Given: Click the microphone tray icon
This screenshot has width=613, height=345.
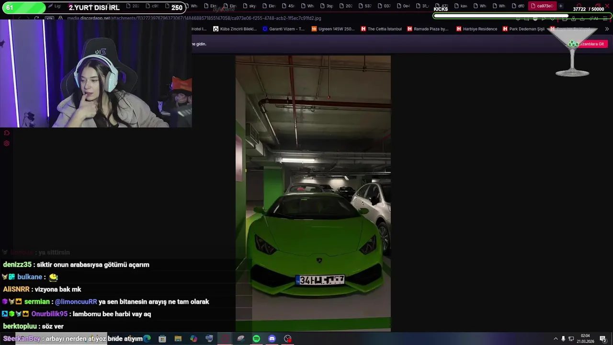Looking at the screenshot, I should 563,339.
